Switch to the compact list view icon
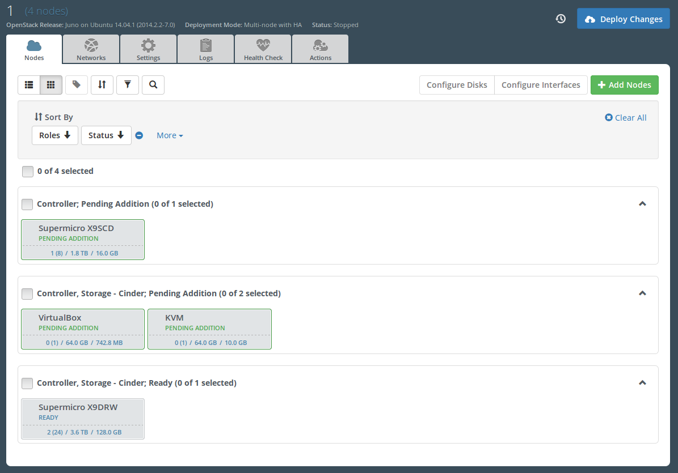This screenshot has height=473, width=678. click(x=29, y=85)
